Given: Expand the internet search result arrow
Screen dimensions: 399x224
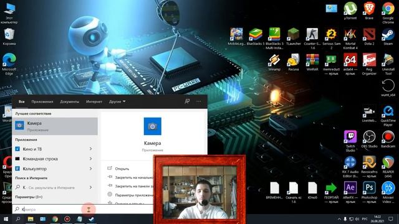Looking at the screenshot, I should tap(91, 187).
